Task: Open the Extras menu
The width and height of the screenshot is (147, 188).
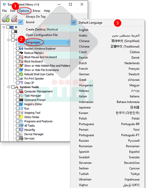Action: coord(36,11)
